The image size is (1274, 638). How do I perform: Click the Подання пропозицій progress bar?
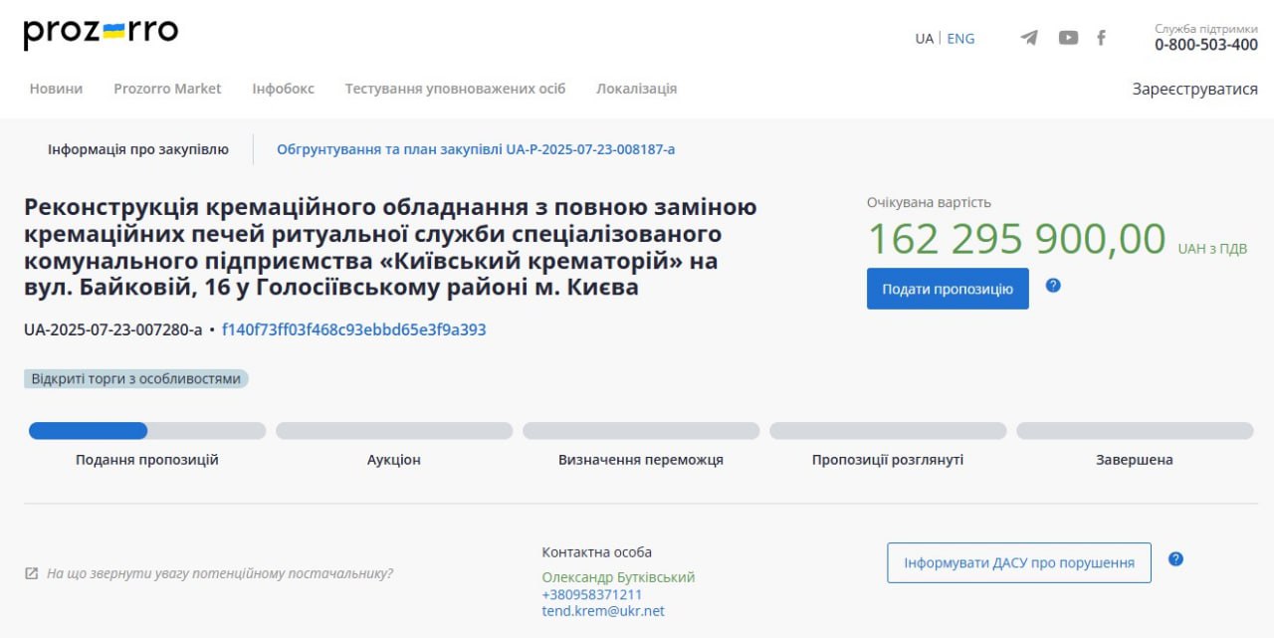pyautogui.click(x=147, y=431)
